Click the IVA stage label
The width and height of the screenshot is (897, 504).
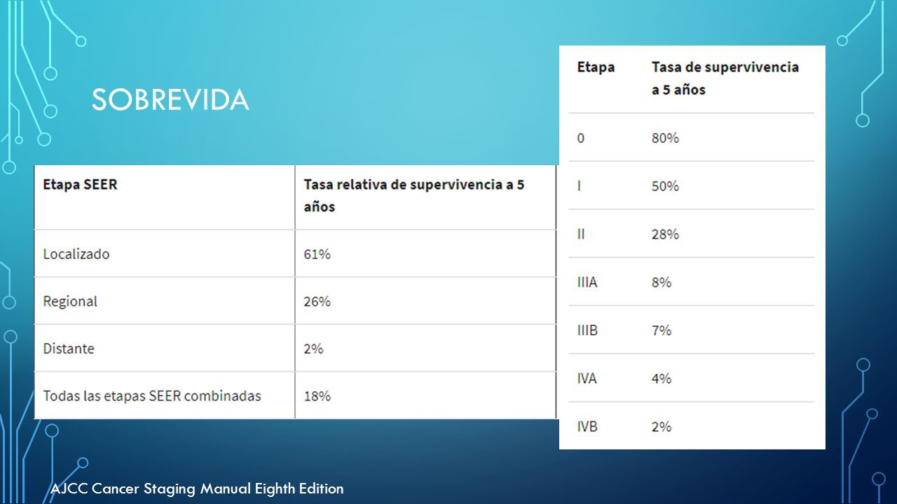587,379
